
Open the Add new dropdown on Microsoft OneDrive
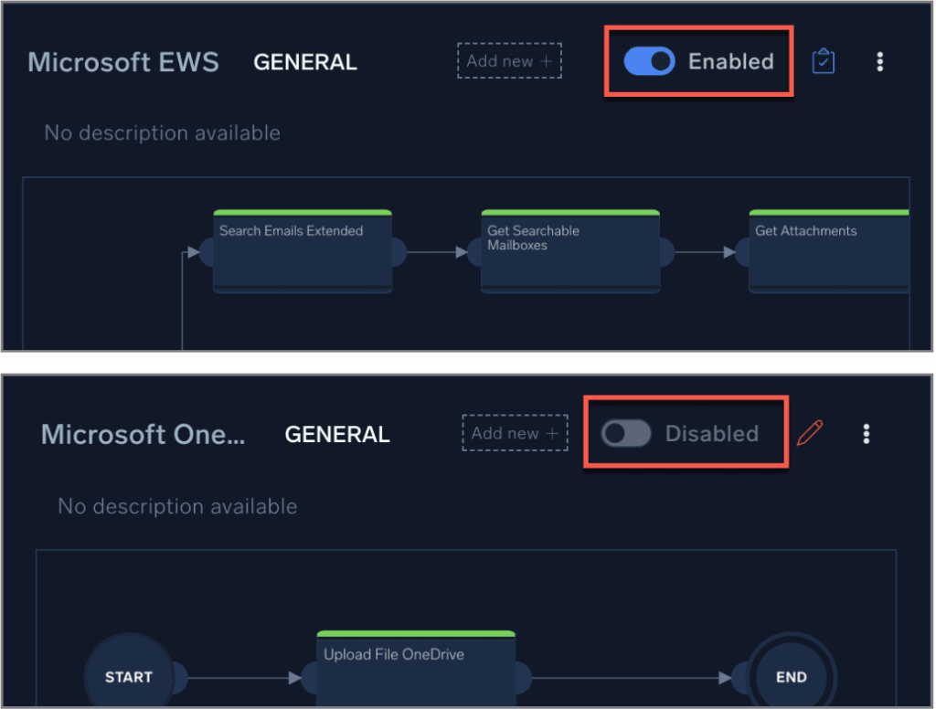tap(514, 433)
